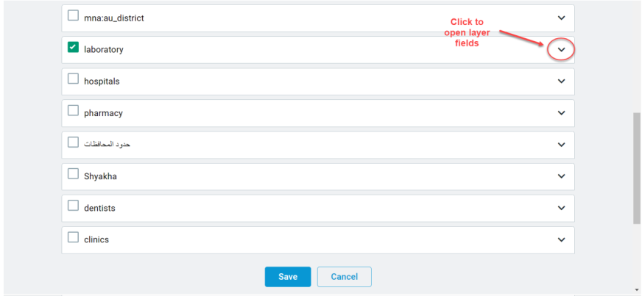The height and width of the screenshot is (296, 642).
Task: Expand the clinics layer chevron
Action: pos(561,239)
